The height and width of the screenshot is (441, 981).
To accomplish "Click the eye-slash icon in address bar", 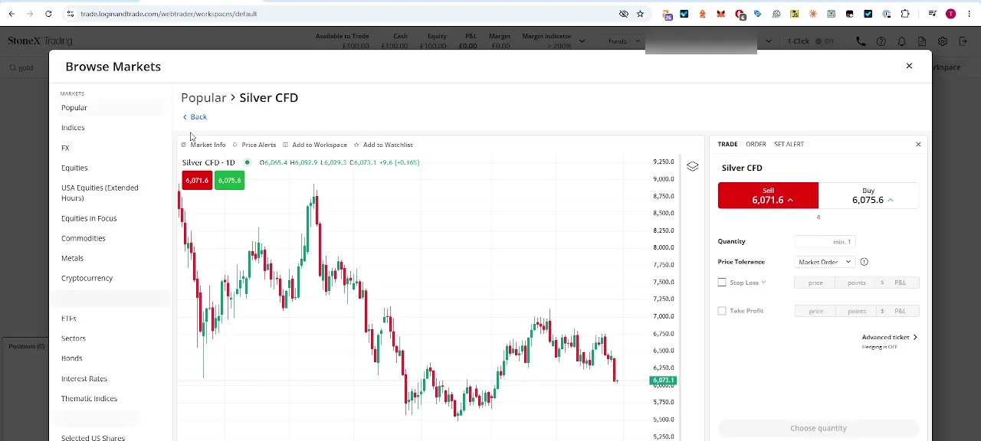I will pos(623,14).
